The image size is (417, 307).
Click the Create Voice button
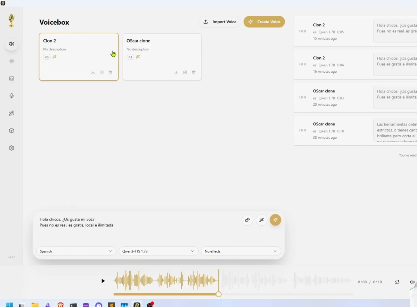264,22
